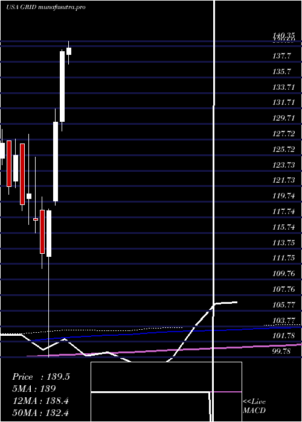Open the <<Live MACD label
Image resolution: width=302 pixels, height=422 pixels.
(254, 406)
